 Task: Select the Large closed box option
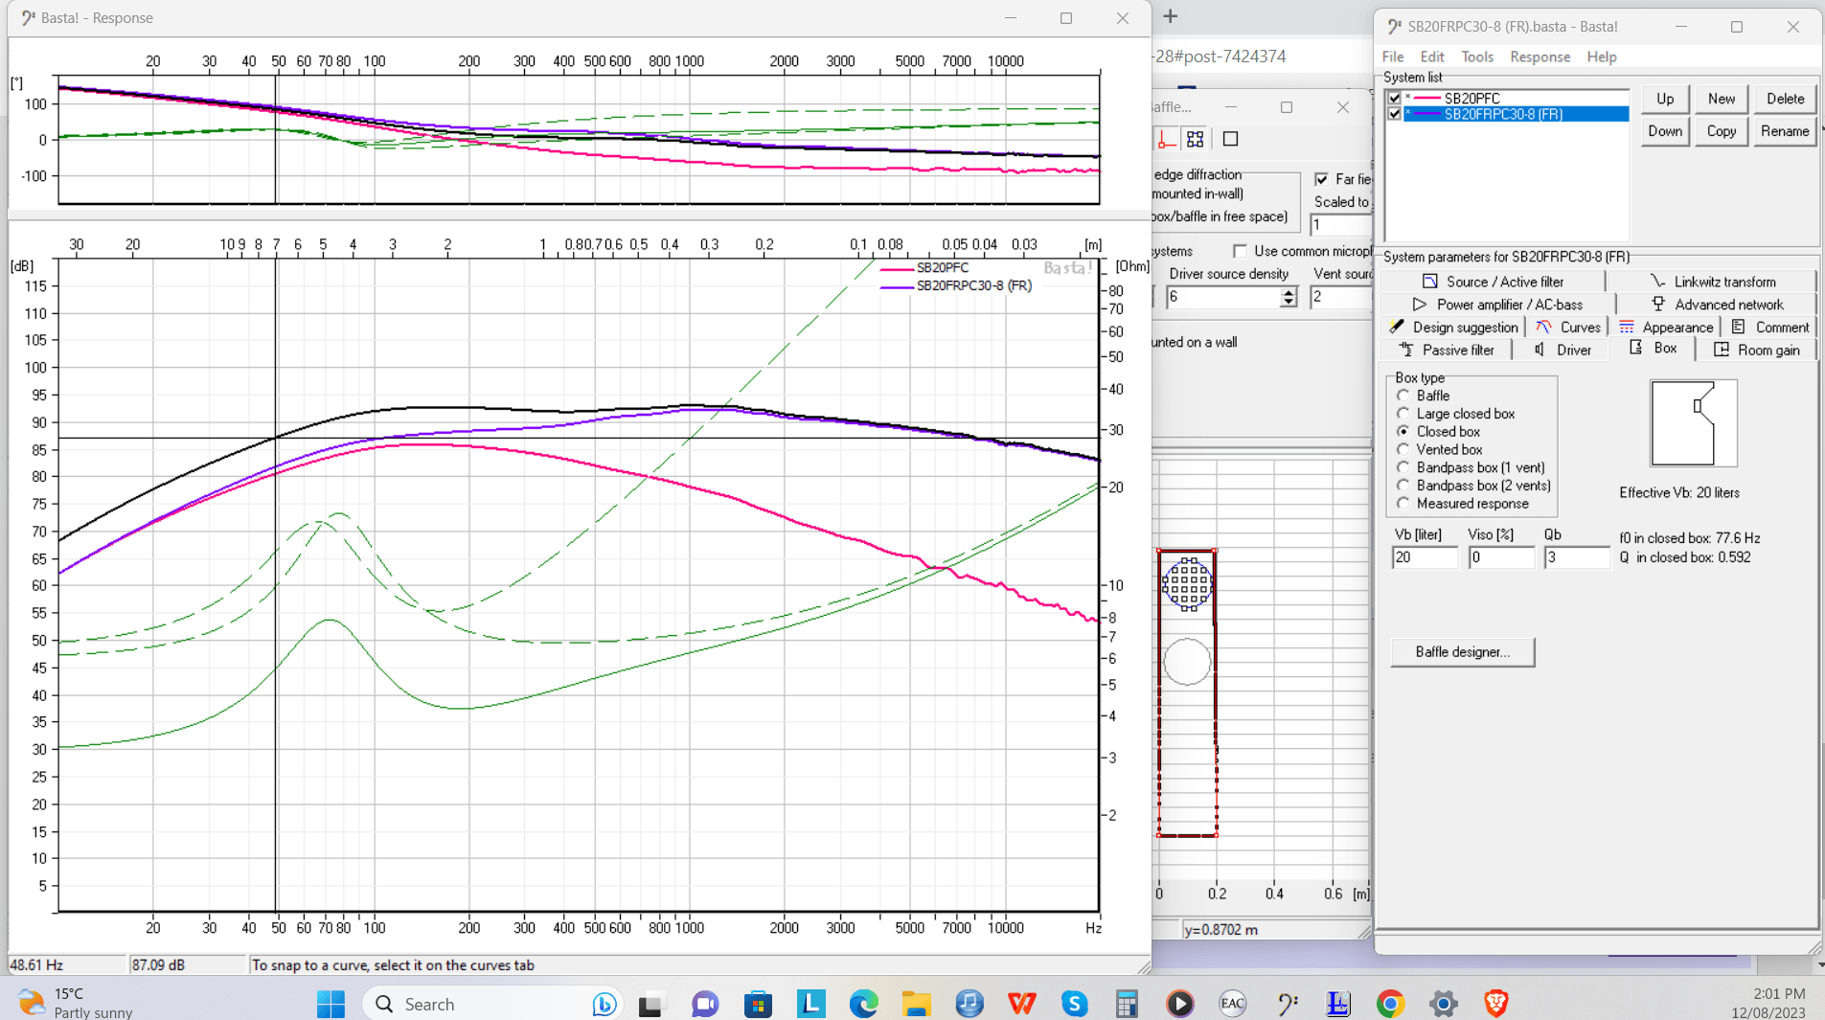pyautogui.click(x=1403, y=414)
